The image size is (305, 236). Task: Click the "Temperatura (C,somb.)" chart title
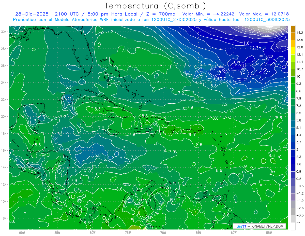click(x=155, y=6)
